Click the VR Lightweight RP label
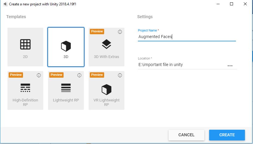Viewport: 253px width, 144px height. [107, 102]
